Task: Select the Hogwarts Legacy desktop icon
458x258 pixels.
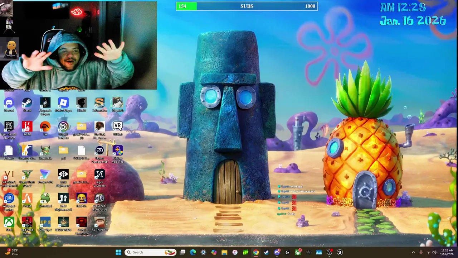Action: (45, 106)
